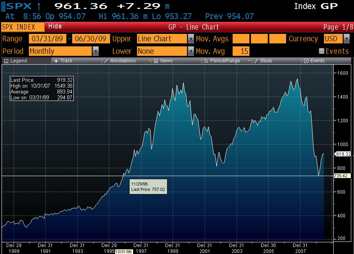Click the range start date field
354x254 pixels.
[x=47, y=39]
